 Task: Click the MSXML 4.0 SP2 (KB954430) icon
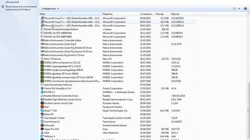point(42,33)
